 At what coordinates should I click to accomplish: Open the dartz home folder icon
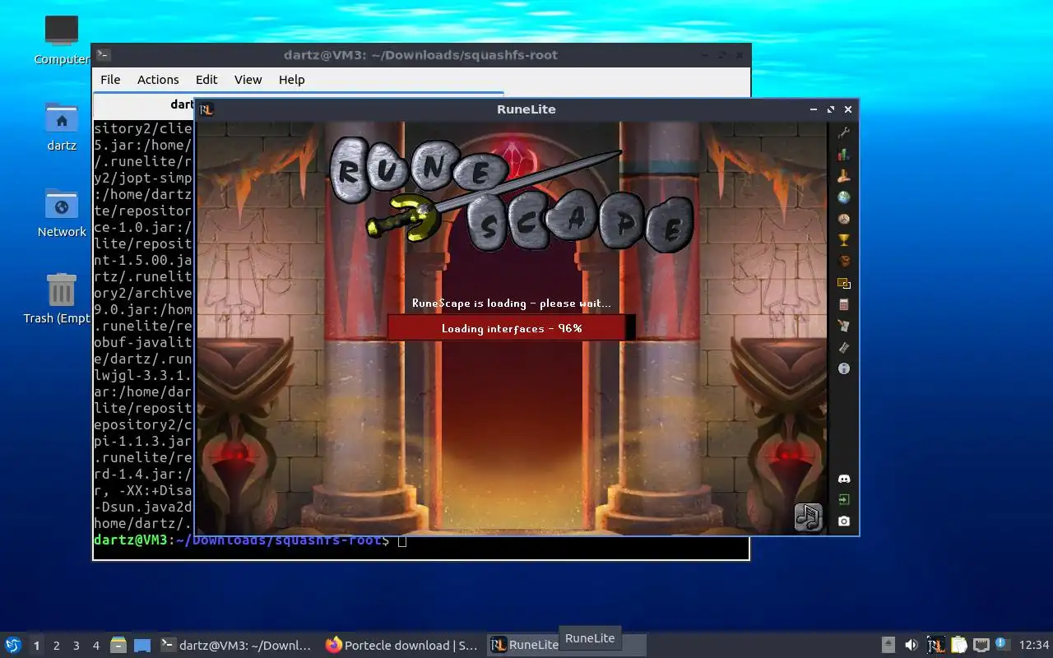point(62,126)
